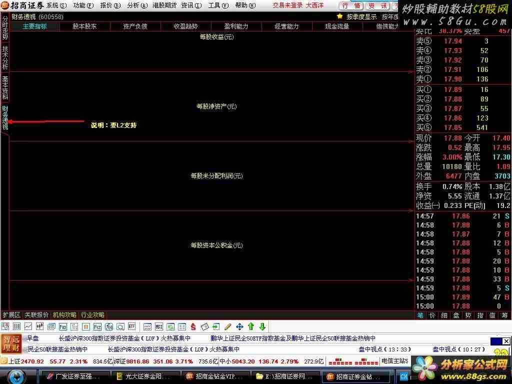Open the 分时走势 side tab

point(5,27)
